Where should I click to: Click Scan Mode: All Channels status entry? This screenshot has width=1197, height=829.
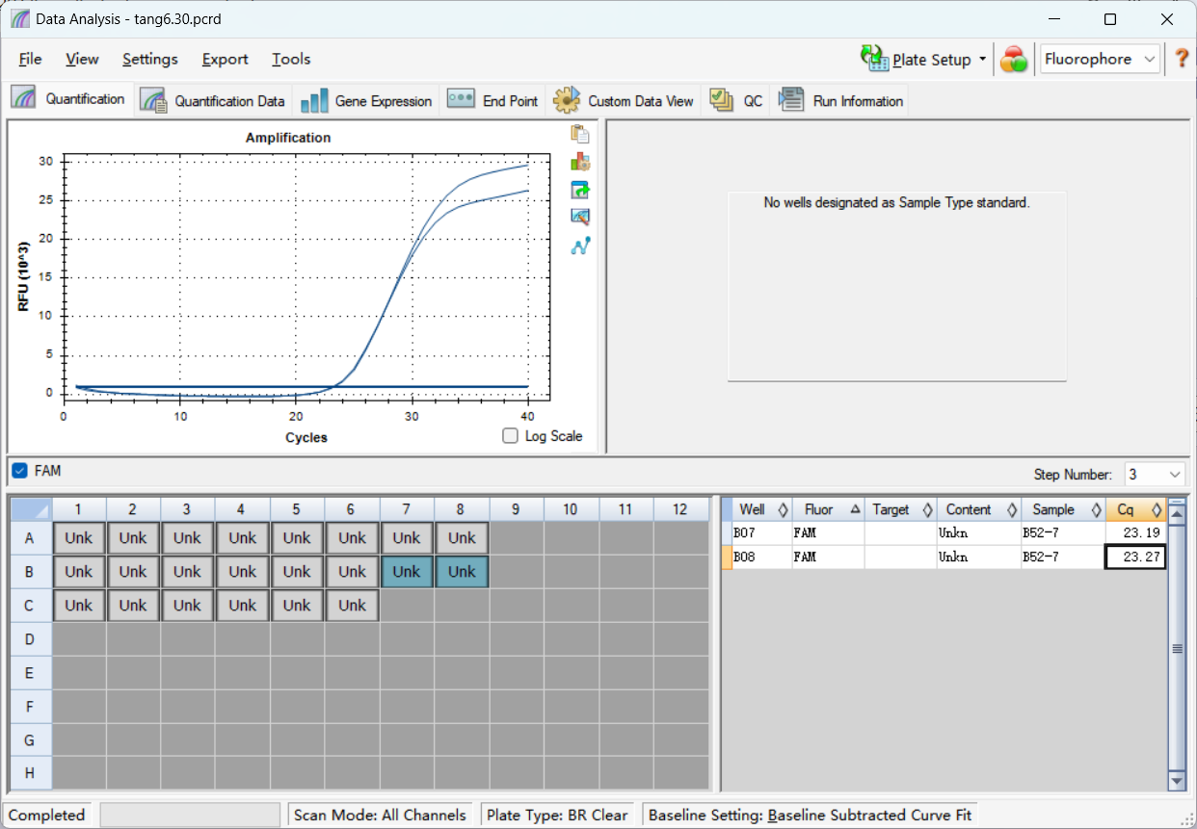tap(380, 815)
